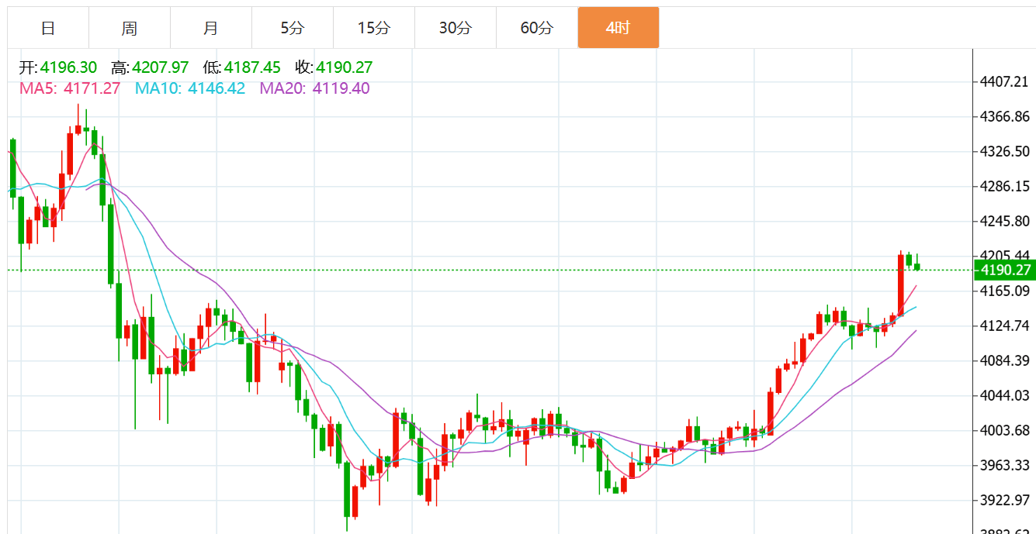Choose the 60分 interval tab
The width and height of the screenshot is (1036, 534).
(537, 28)
